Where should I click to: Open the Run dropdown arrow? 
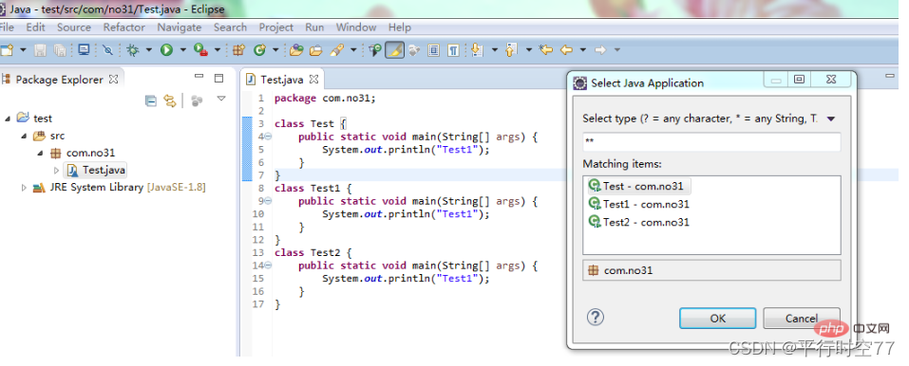point(183,50)
